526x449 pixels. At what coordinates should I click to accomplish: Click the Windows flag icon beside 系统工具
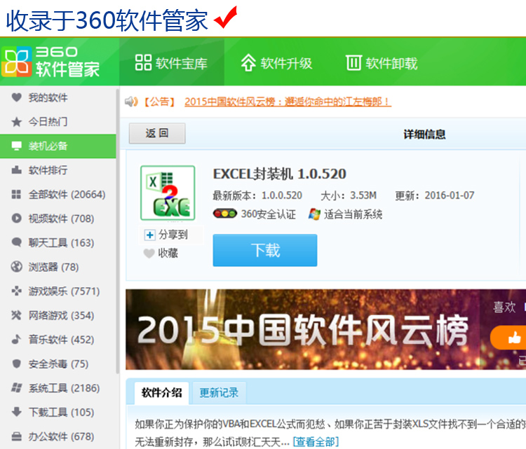16,388
